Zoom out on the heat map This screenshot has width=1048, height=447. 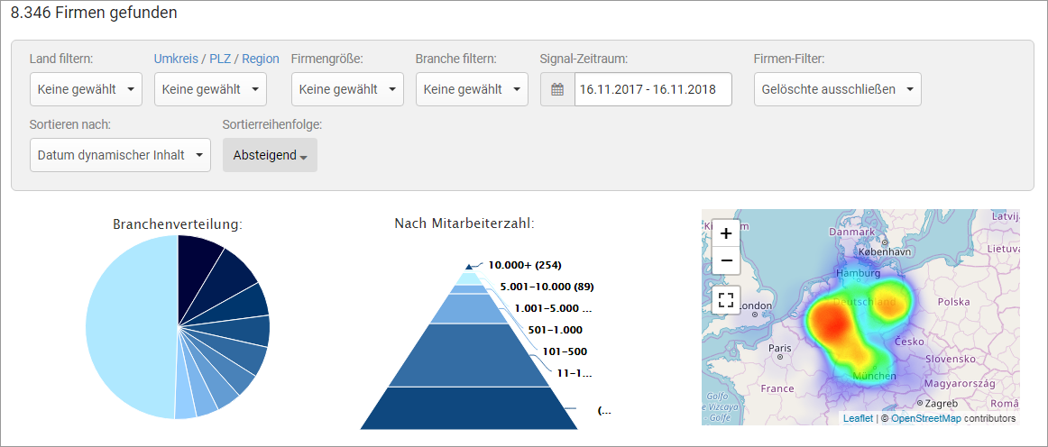click(x=727, y=260)
